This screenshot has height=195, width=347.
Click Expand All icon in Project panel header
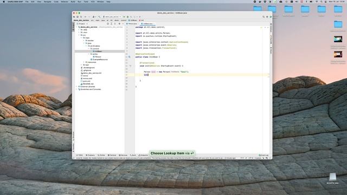coord(111,24)
